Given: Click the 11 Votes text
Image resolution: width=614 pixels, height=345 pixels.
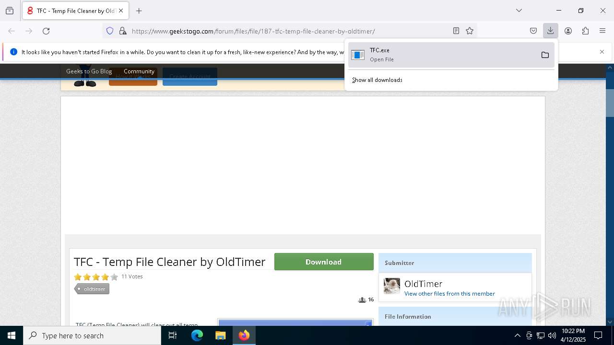Looking at the screenshot, I should point(132,276).
